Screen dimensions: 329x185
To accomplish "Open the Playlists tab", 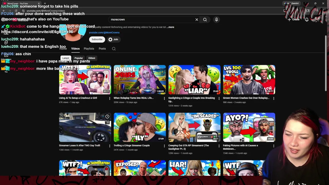I will tap(89, 49).
